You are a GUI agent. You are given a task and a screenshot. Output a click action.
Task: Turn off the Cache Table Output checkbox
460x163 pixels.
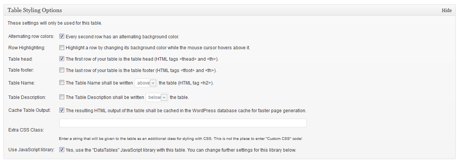[62, 111]
